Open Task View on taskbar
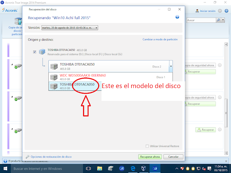The image size is (231, 173). coord(88,169)
